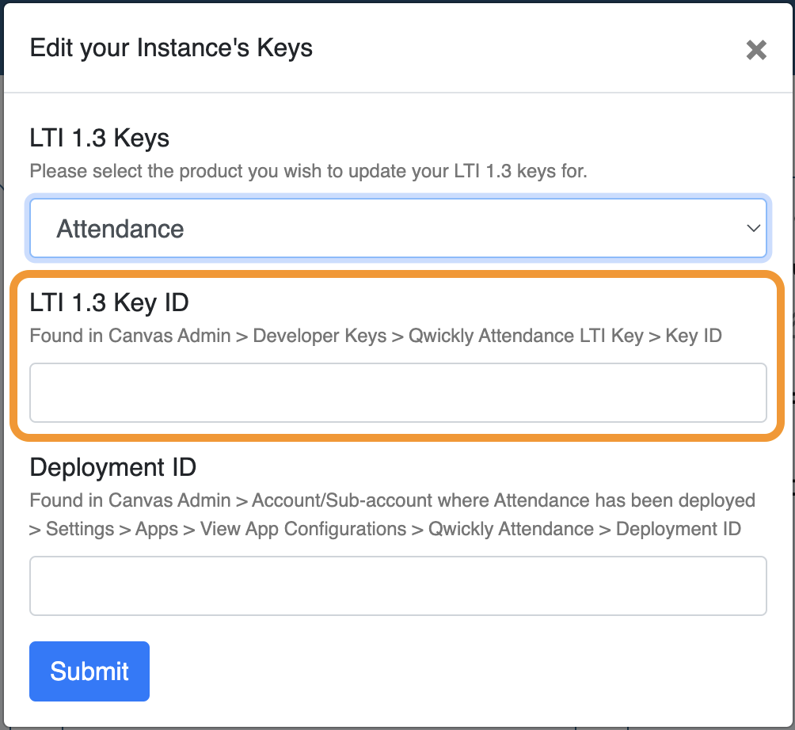This screenshot has width=795, height=730.
Task: Click the "LTI 1.3 Keys" section heading
Action: click(100, 139)
